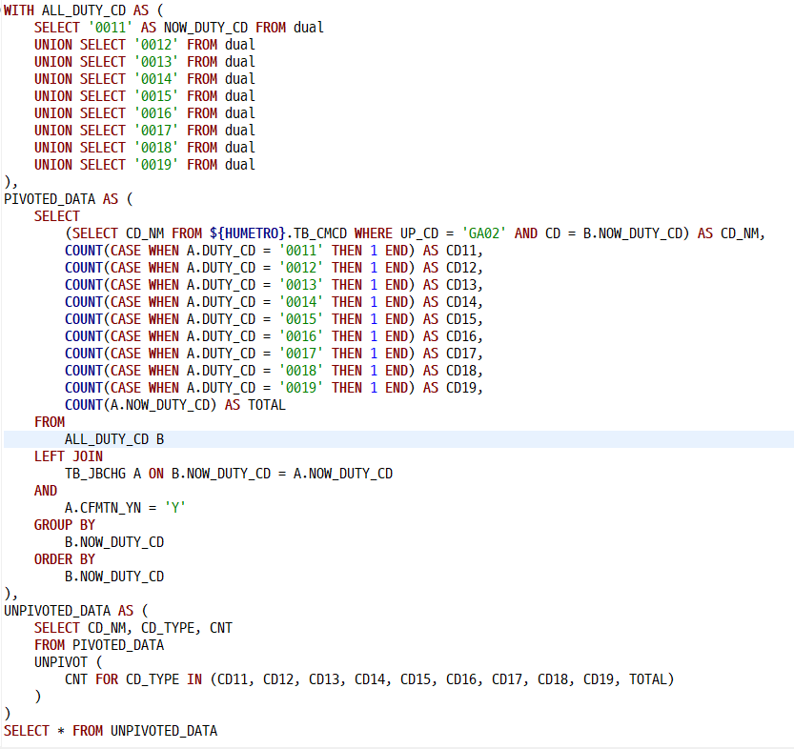This screenshot has height=749, width=794.
Task: Click the UNION SELECT '0014' line
Action: coord(144,79)
